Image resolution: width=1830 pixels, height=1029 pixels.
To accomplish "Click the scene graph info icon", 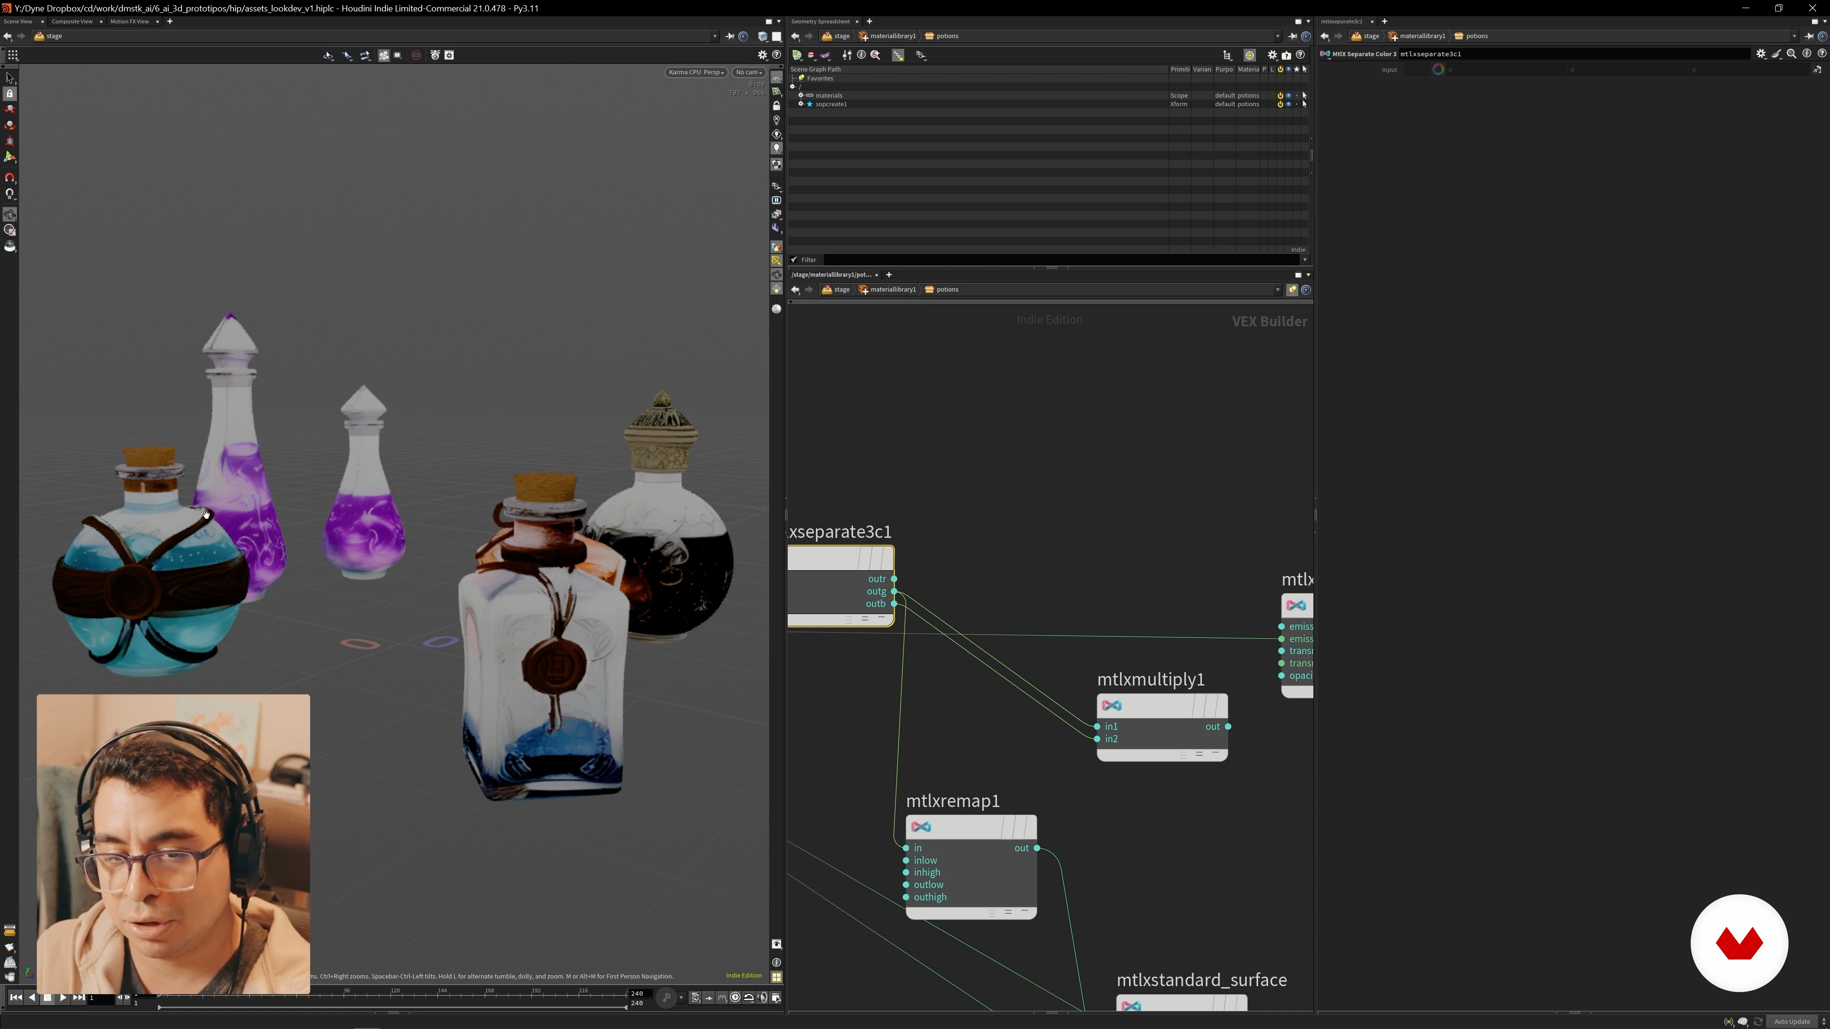I will coord(861,55).
